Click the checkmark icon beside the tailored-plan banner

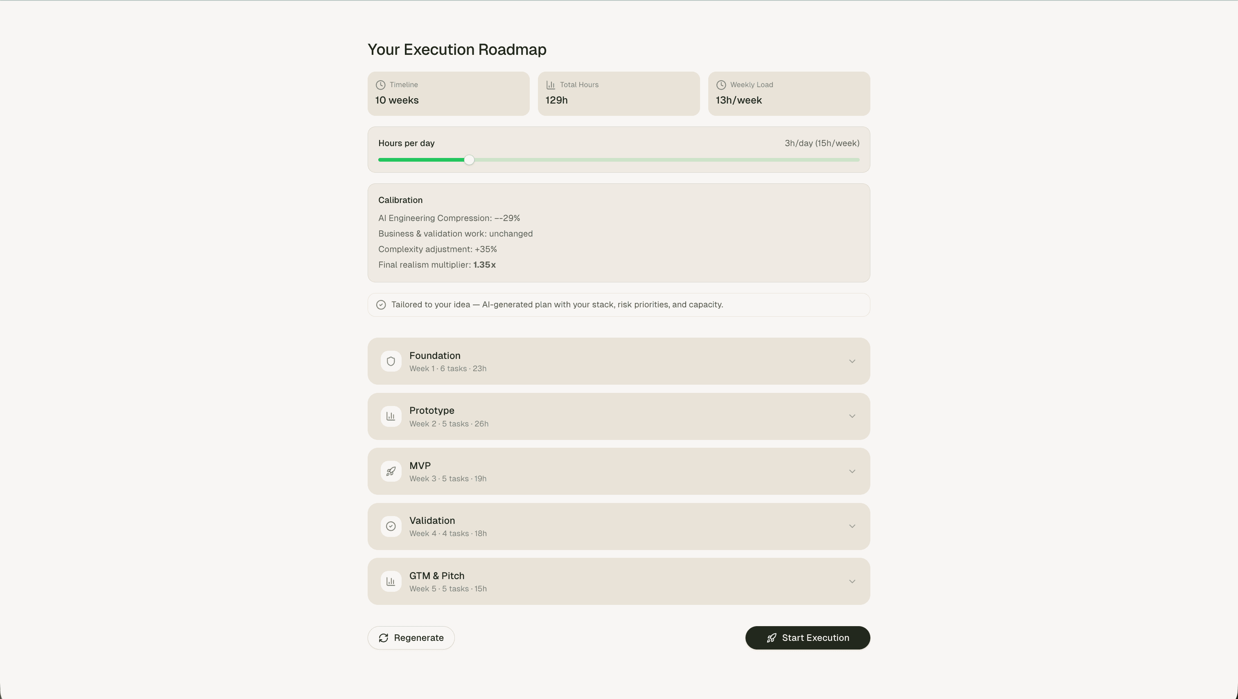coord(381,304)
